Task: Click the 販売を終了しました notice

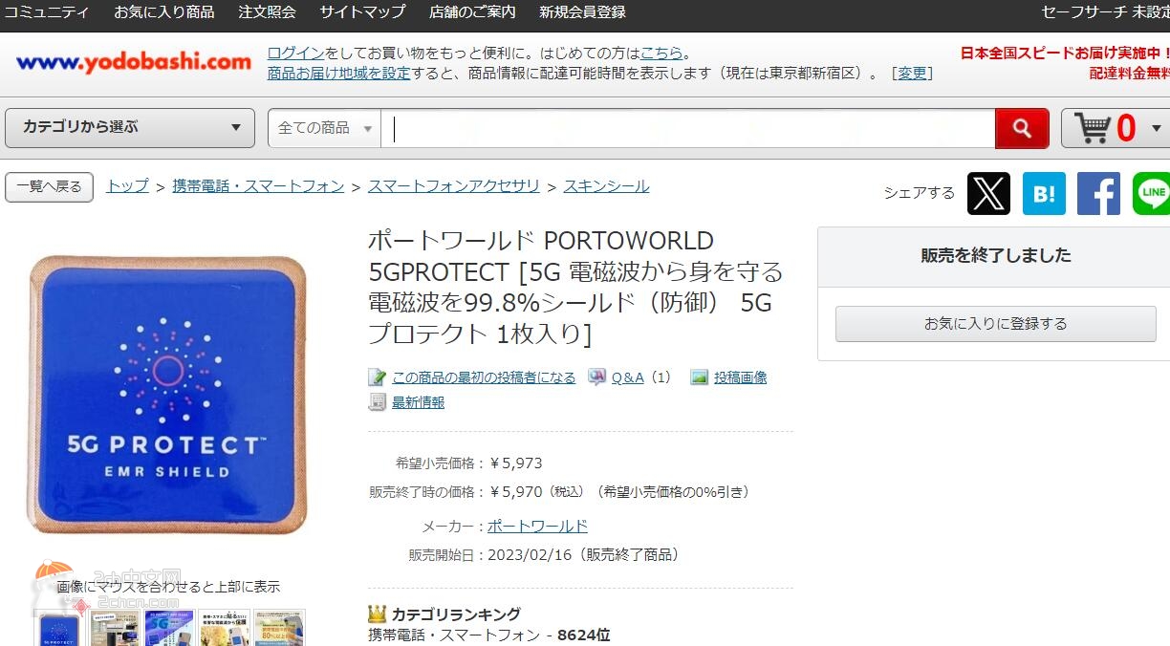Action: (995, 255)
